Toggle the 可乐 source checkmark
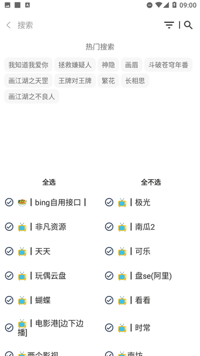This screenshot has width=200, height=356. click(x=109, y=251)
